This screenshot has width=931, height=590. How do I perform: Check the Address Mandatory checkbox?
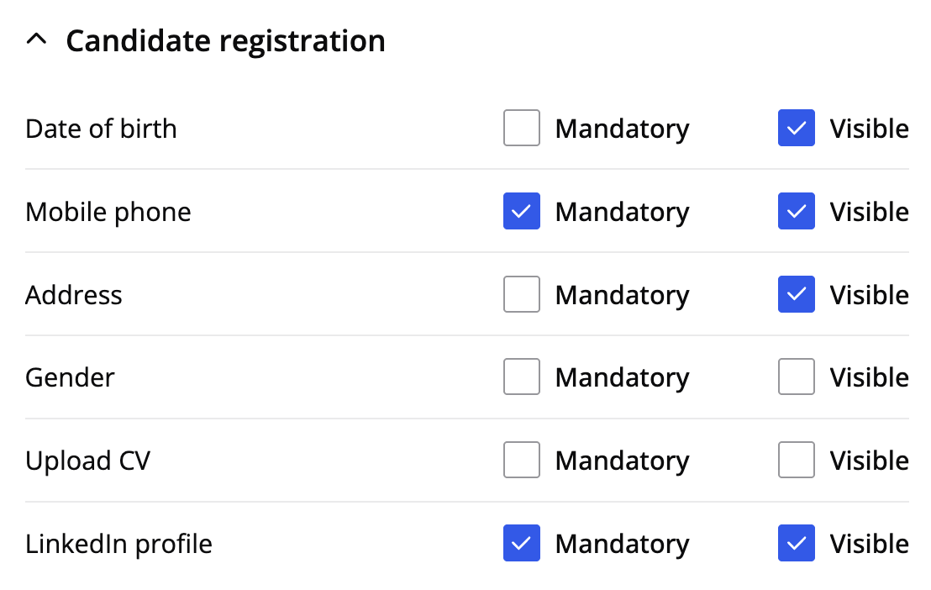tap(522, 295)
